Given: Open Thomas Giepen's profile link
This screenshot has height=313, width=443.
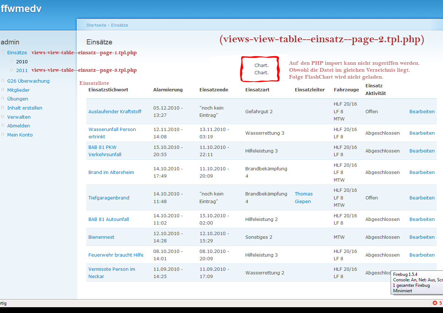Looking at the screenshot, I should coord(303,198).
